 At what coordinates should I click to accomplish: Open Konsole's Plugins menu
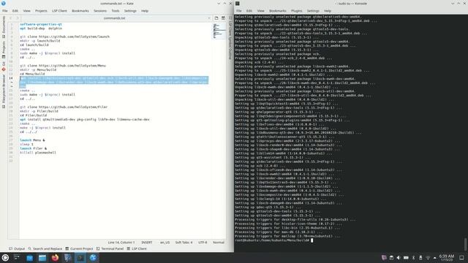pyautogui.click(x=296, y=11)
